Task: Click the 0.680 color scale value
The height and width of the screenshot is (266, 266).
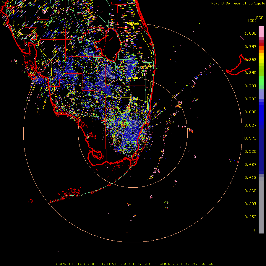Action: (250, 112)
